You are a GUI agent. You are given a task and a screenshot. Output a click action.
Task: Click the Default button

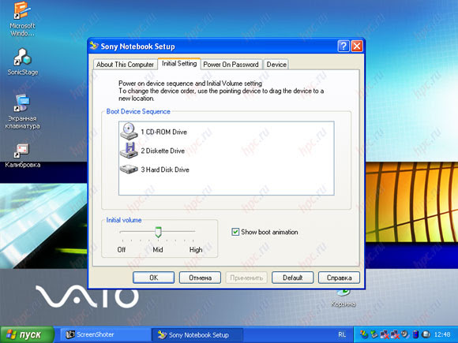coord(293,278)
